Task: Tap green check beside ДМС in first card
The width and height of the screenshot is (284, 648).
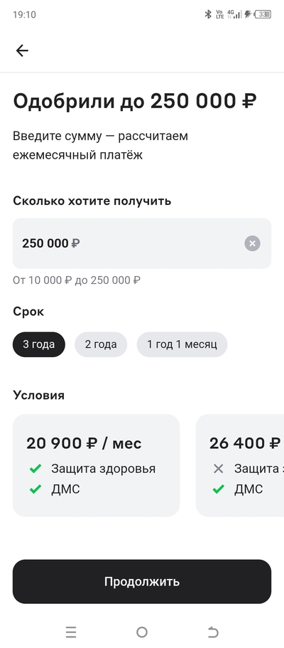Action: (x=35, y=489)
